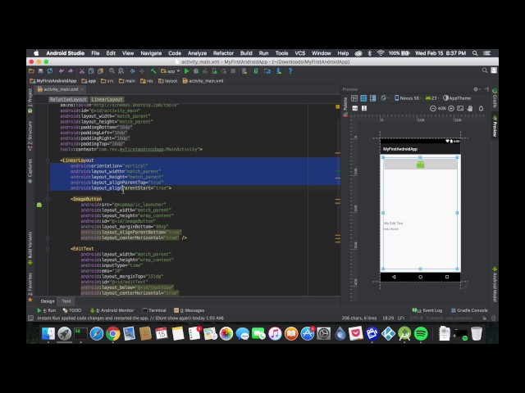Viewport: 525px width, 393px height.
Task: Hide the Preview panel
Action: pyautogui.click(x=486, y=89)
